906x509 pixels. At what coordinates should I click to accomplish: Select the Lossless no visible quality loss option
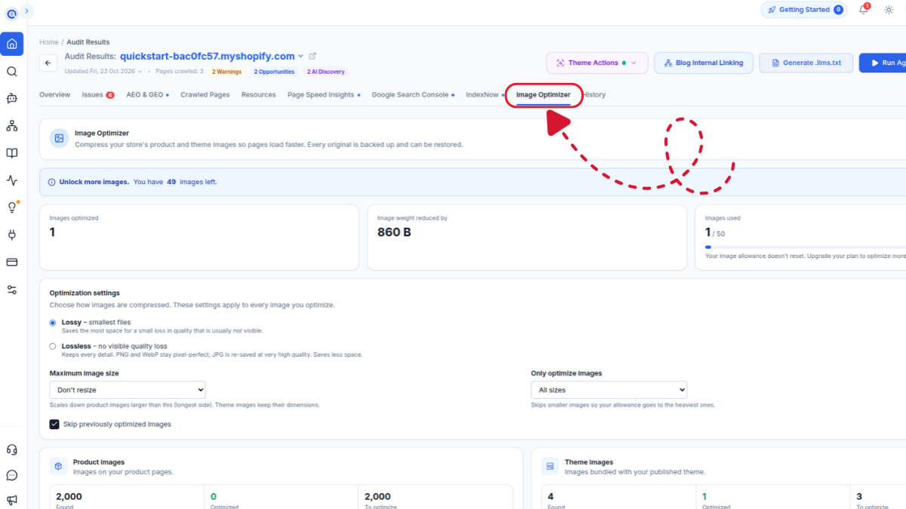click(x=53, y=346)
